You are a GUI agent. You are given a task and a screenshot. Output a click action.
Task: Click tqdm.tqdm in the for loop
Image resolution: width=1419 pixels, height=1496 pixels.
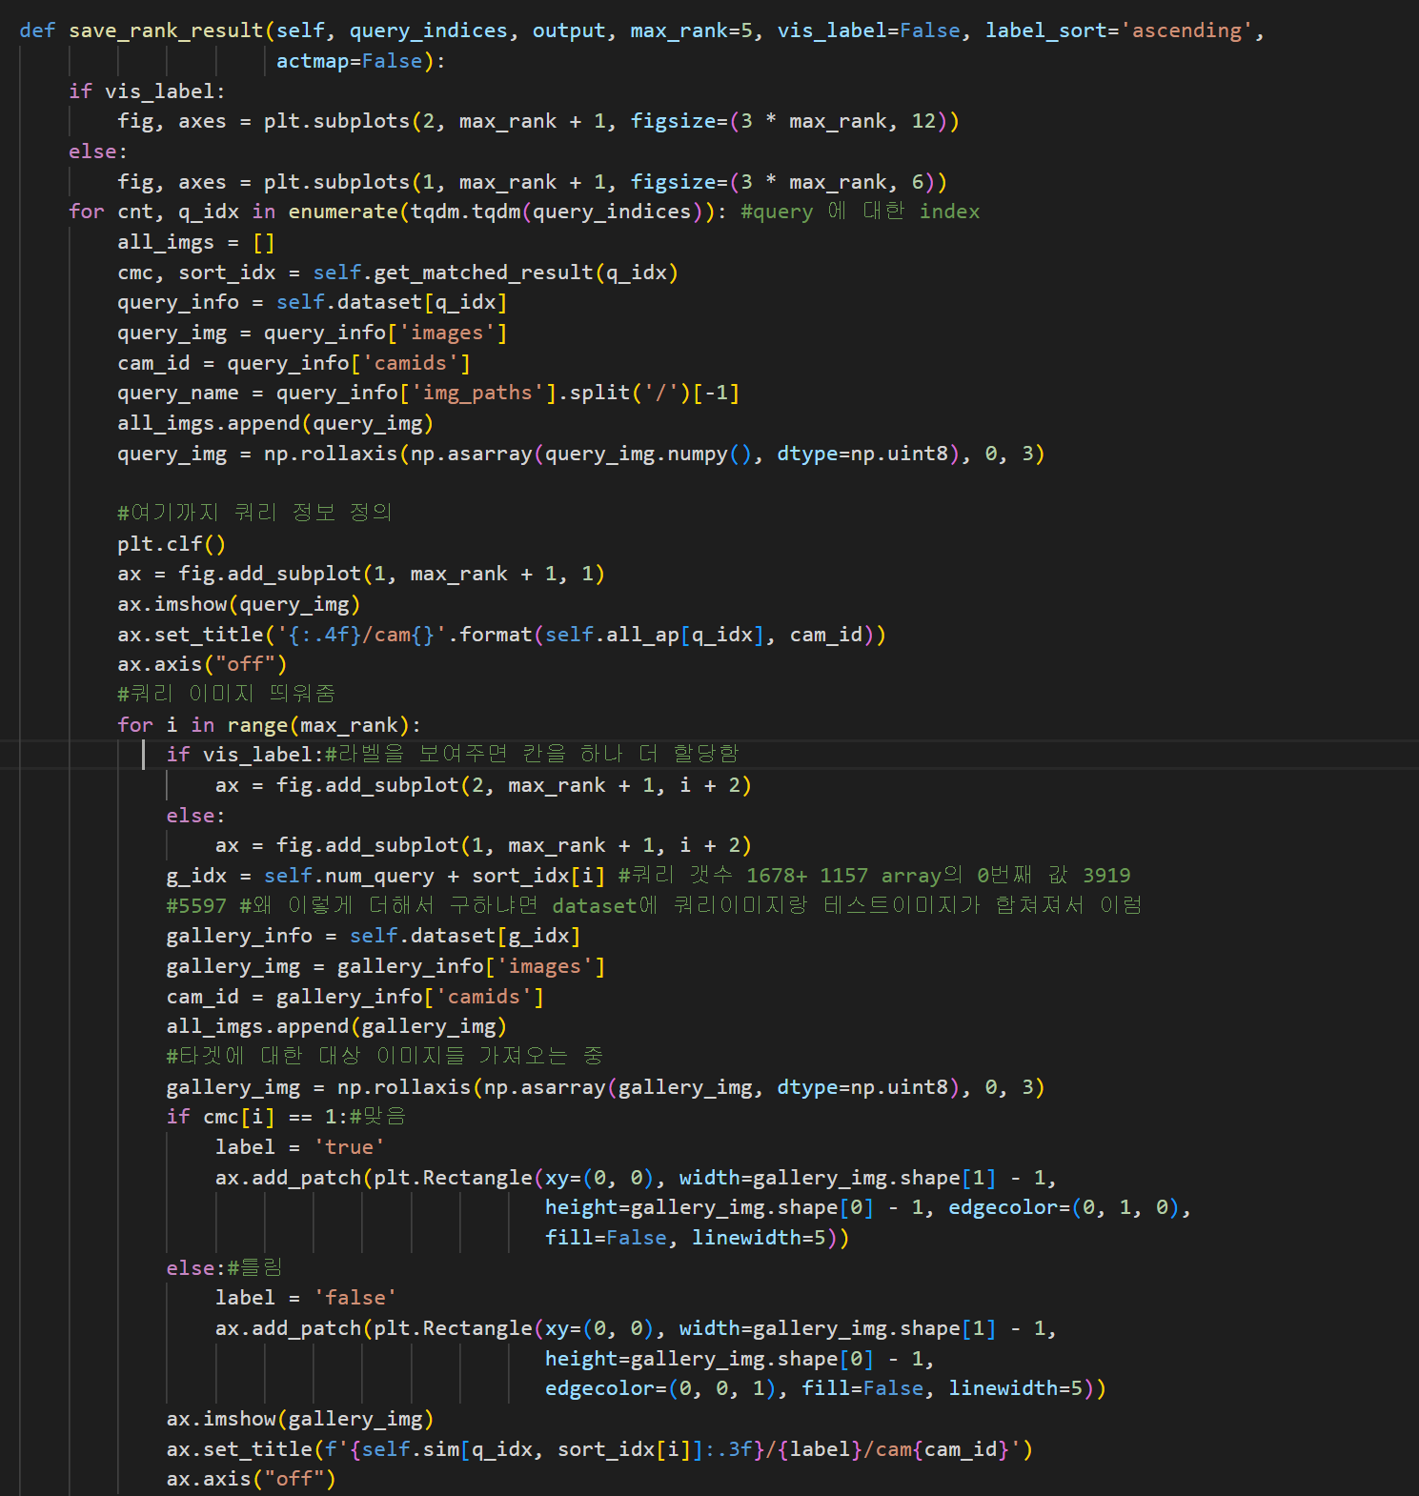click(x=466, y=212)
